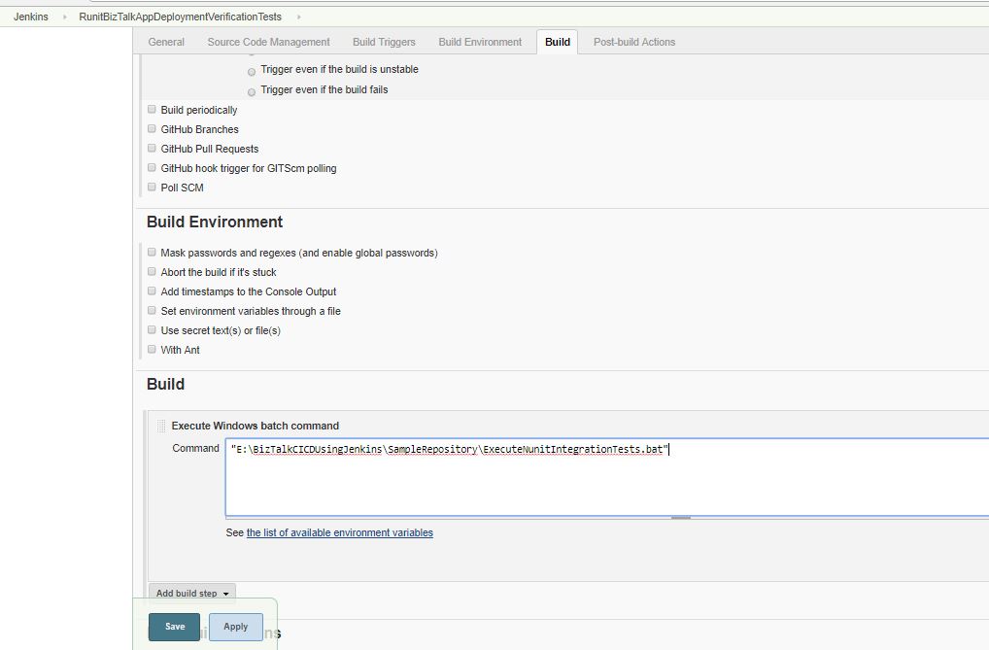
Task: Check Abort the build if it's stuck
Action: point(152,271)
